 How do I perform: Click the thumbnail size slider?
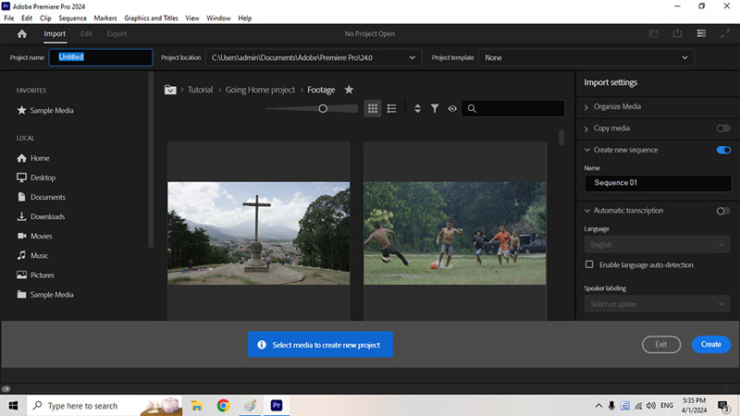tap(323, 108)
